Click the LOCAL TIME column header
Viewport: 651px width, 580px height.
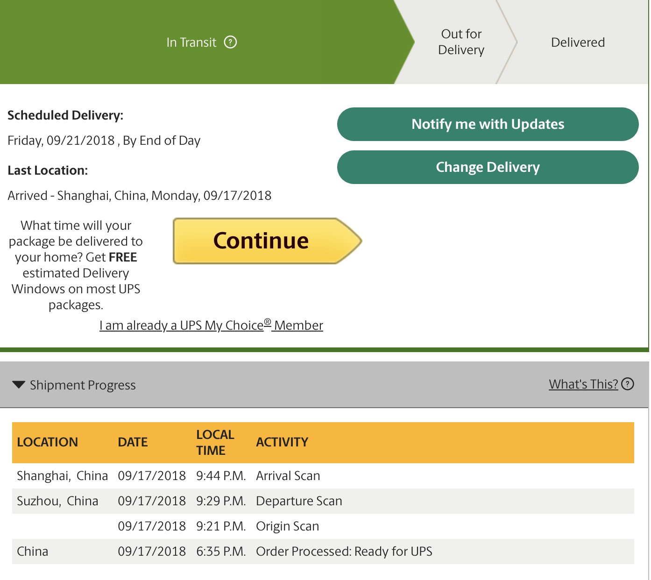click(215, 442)
